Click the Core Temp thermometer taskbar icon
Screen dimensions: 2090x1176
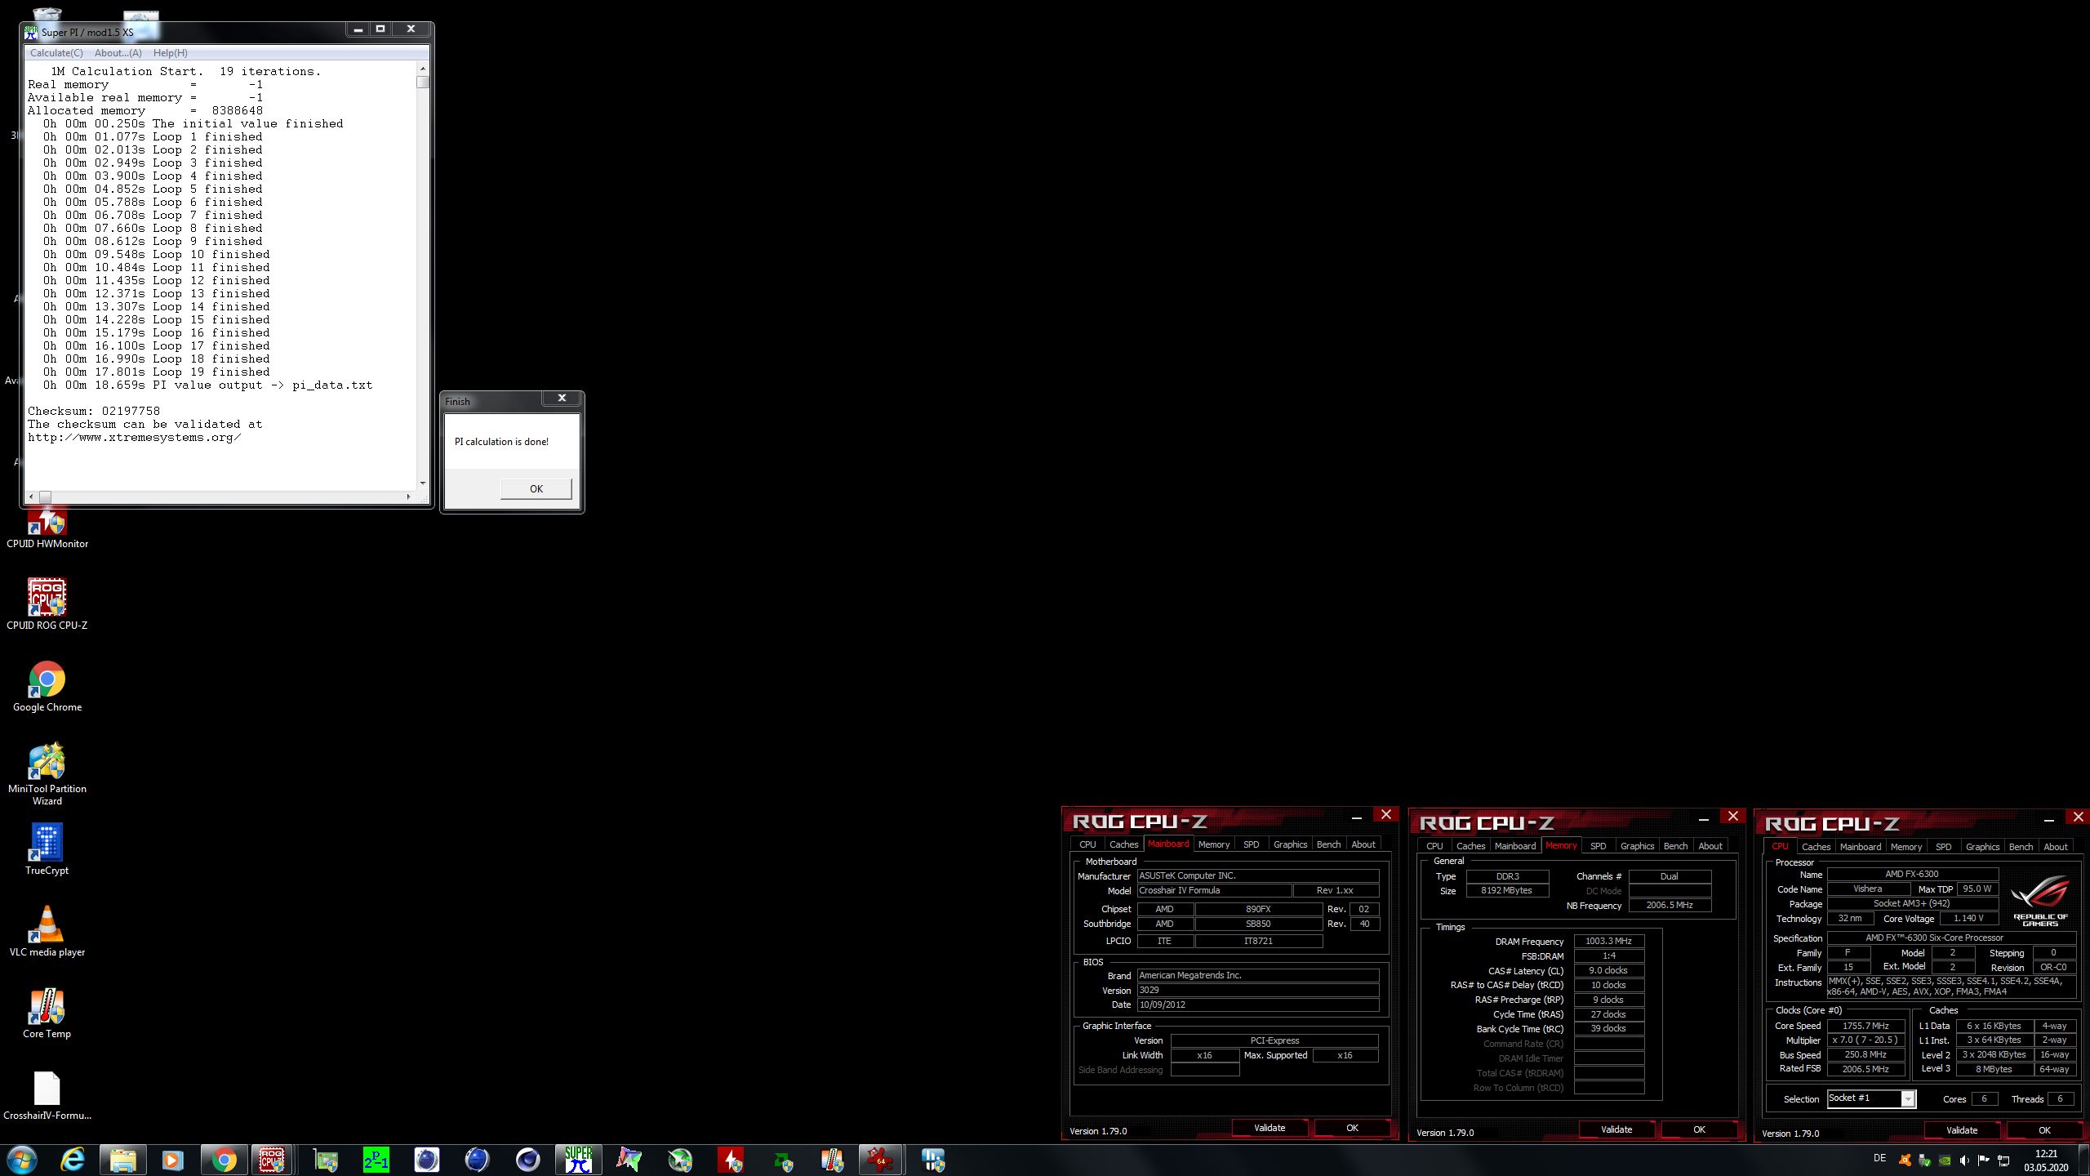tap(832, 1160)
